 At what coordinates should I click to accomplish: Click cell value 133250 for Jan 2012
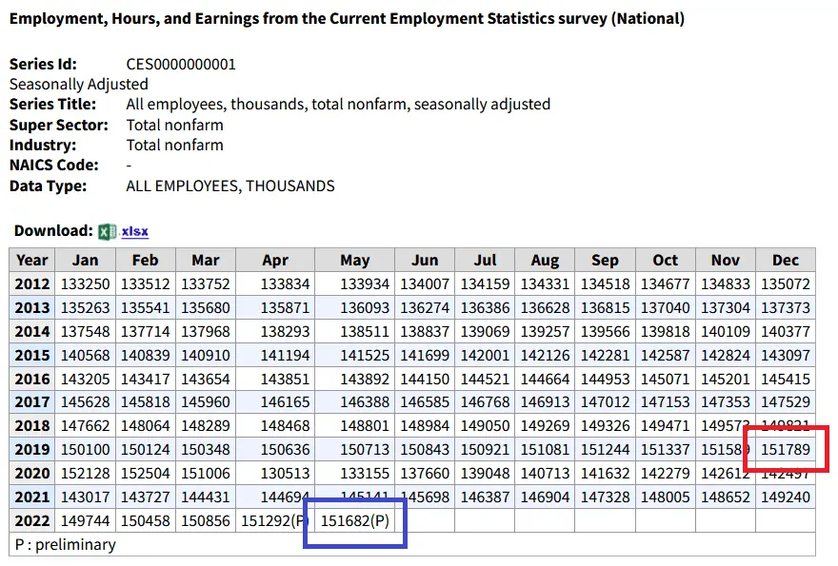[85, 284]
